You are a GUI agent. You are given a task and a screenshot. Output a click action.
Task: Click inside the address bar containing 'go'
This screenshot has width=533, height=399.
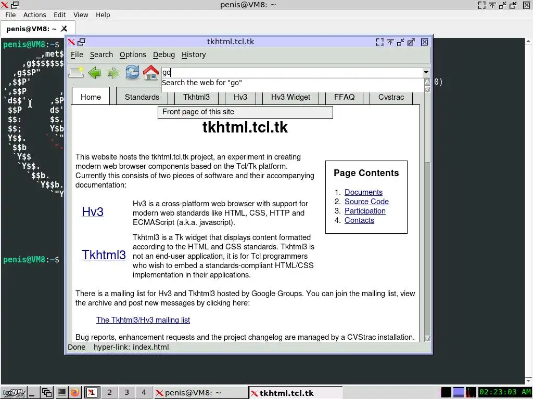pos(291,72)
